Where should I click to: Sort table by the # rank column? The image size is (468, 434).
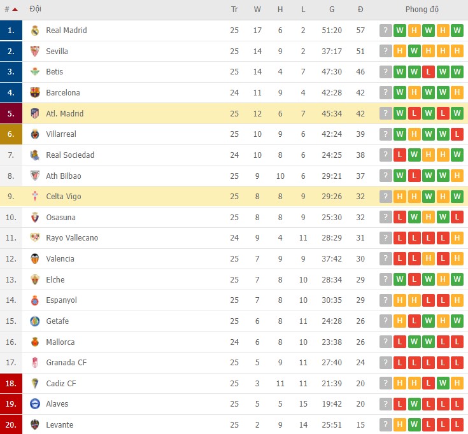[8, 10]
